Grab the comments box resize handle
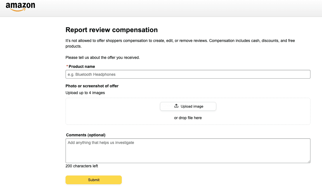The width and height of the screenshot is (322, 191). [x=309, y=161]
